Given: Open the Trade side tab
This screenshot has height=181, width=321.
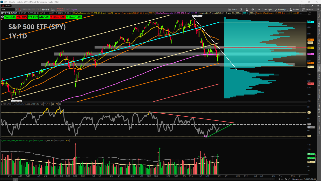Looking at the screenshot, I should [x=319, y=16].
